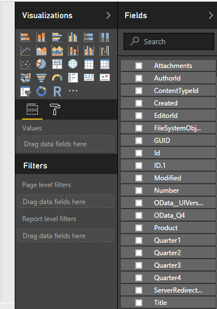Select the gauge visualization icon
This screenshot has width=217, height=309.
pos(57,78)
